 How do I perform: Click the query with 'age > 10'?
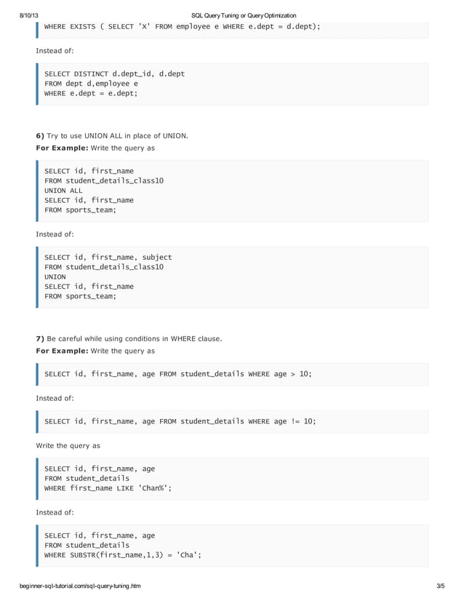pyautogui.click(x=178, y=374)
